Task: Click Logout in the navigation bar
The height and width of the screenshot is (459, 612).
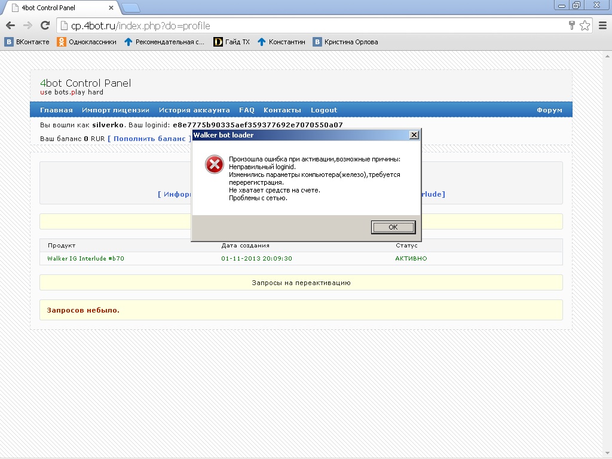Action: point(324,110)
